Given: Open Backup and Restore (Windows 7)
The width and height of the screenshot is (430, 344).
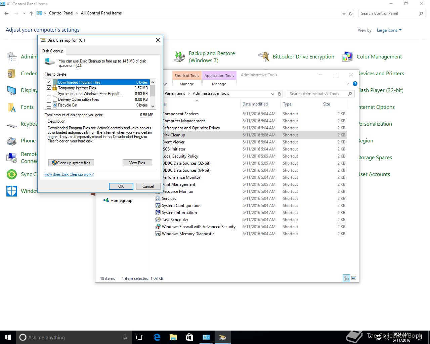Looking at the screenshot, I should (x=205, y=57).
